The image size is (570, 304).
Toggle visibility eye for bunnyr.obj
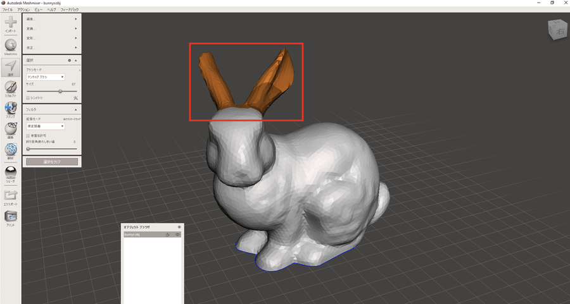point(178,234)
